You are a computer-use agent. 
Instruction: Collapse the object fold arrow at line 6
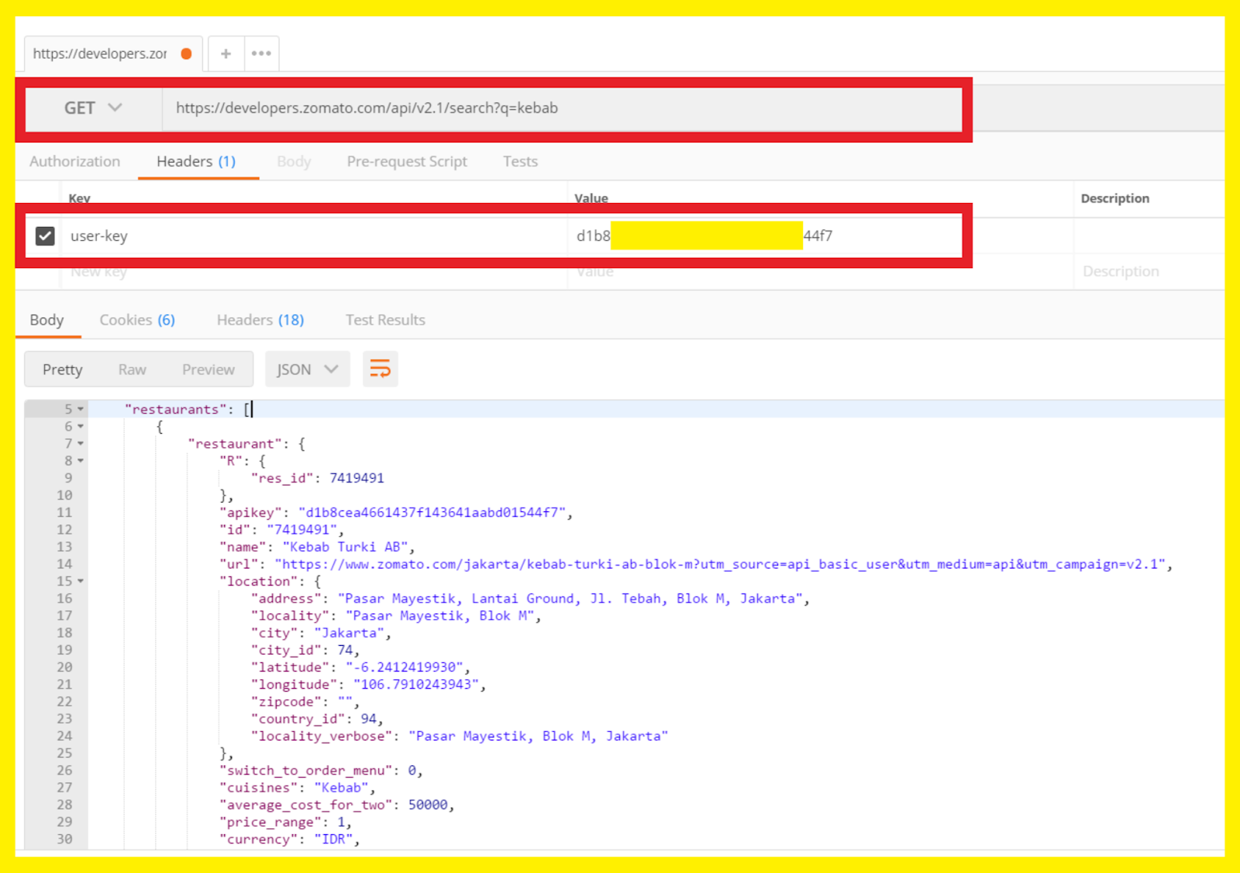point(81,426)
